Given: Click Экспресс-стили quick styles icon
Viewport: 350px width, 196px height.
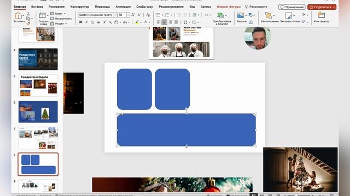Looking at the screenshot, I should [x=289, y=15].
